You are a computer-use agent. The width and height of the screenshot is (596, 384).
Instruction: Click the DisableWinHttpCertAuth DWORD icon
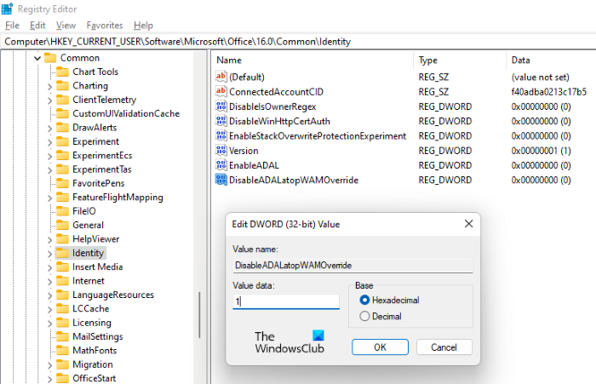(x=221, y=121)
